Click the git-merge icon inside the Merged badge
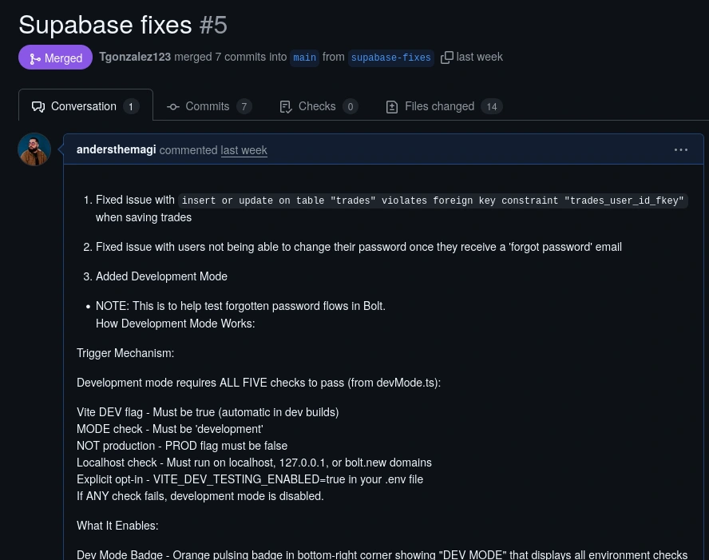 35,58
